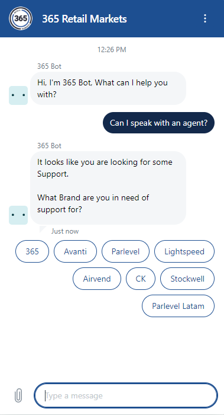This screenshot has width=224, height=415.
Task: Focus the Type a message field
Action: point(126,395)
